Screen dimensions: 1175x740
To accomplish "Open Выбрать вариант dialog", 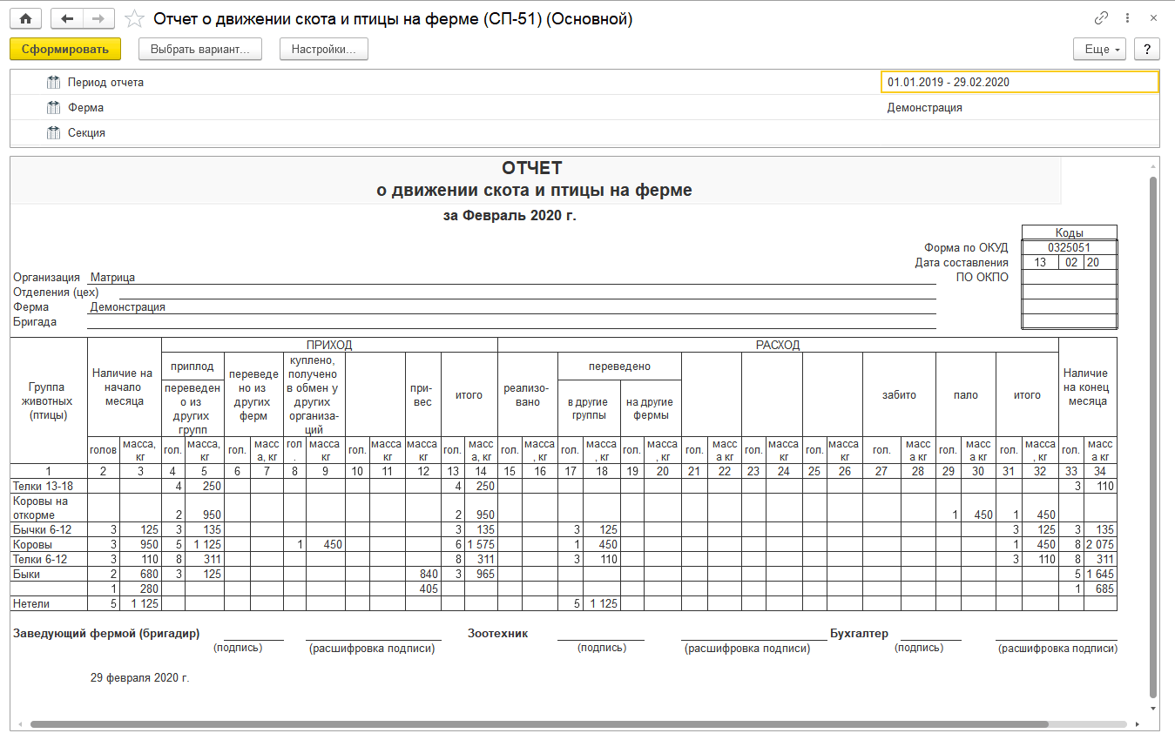I will 200,50.
